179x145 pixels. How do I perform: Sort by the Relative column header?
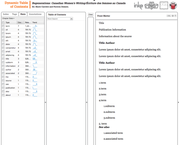[x=28, y=22]
